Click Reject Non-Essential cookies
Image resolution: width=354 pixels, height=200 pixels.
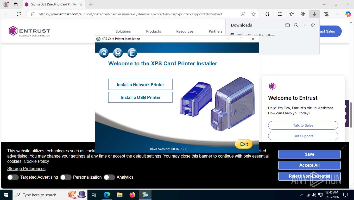pyautogui.click(x=309, y=176)
